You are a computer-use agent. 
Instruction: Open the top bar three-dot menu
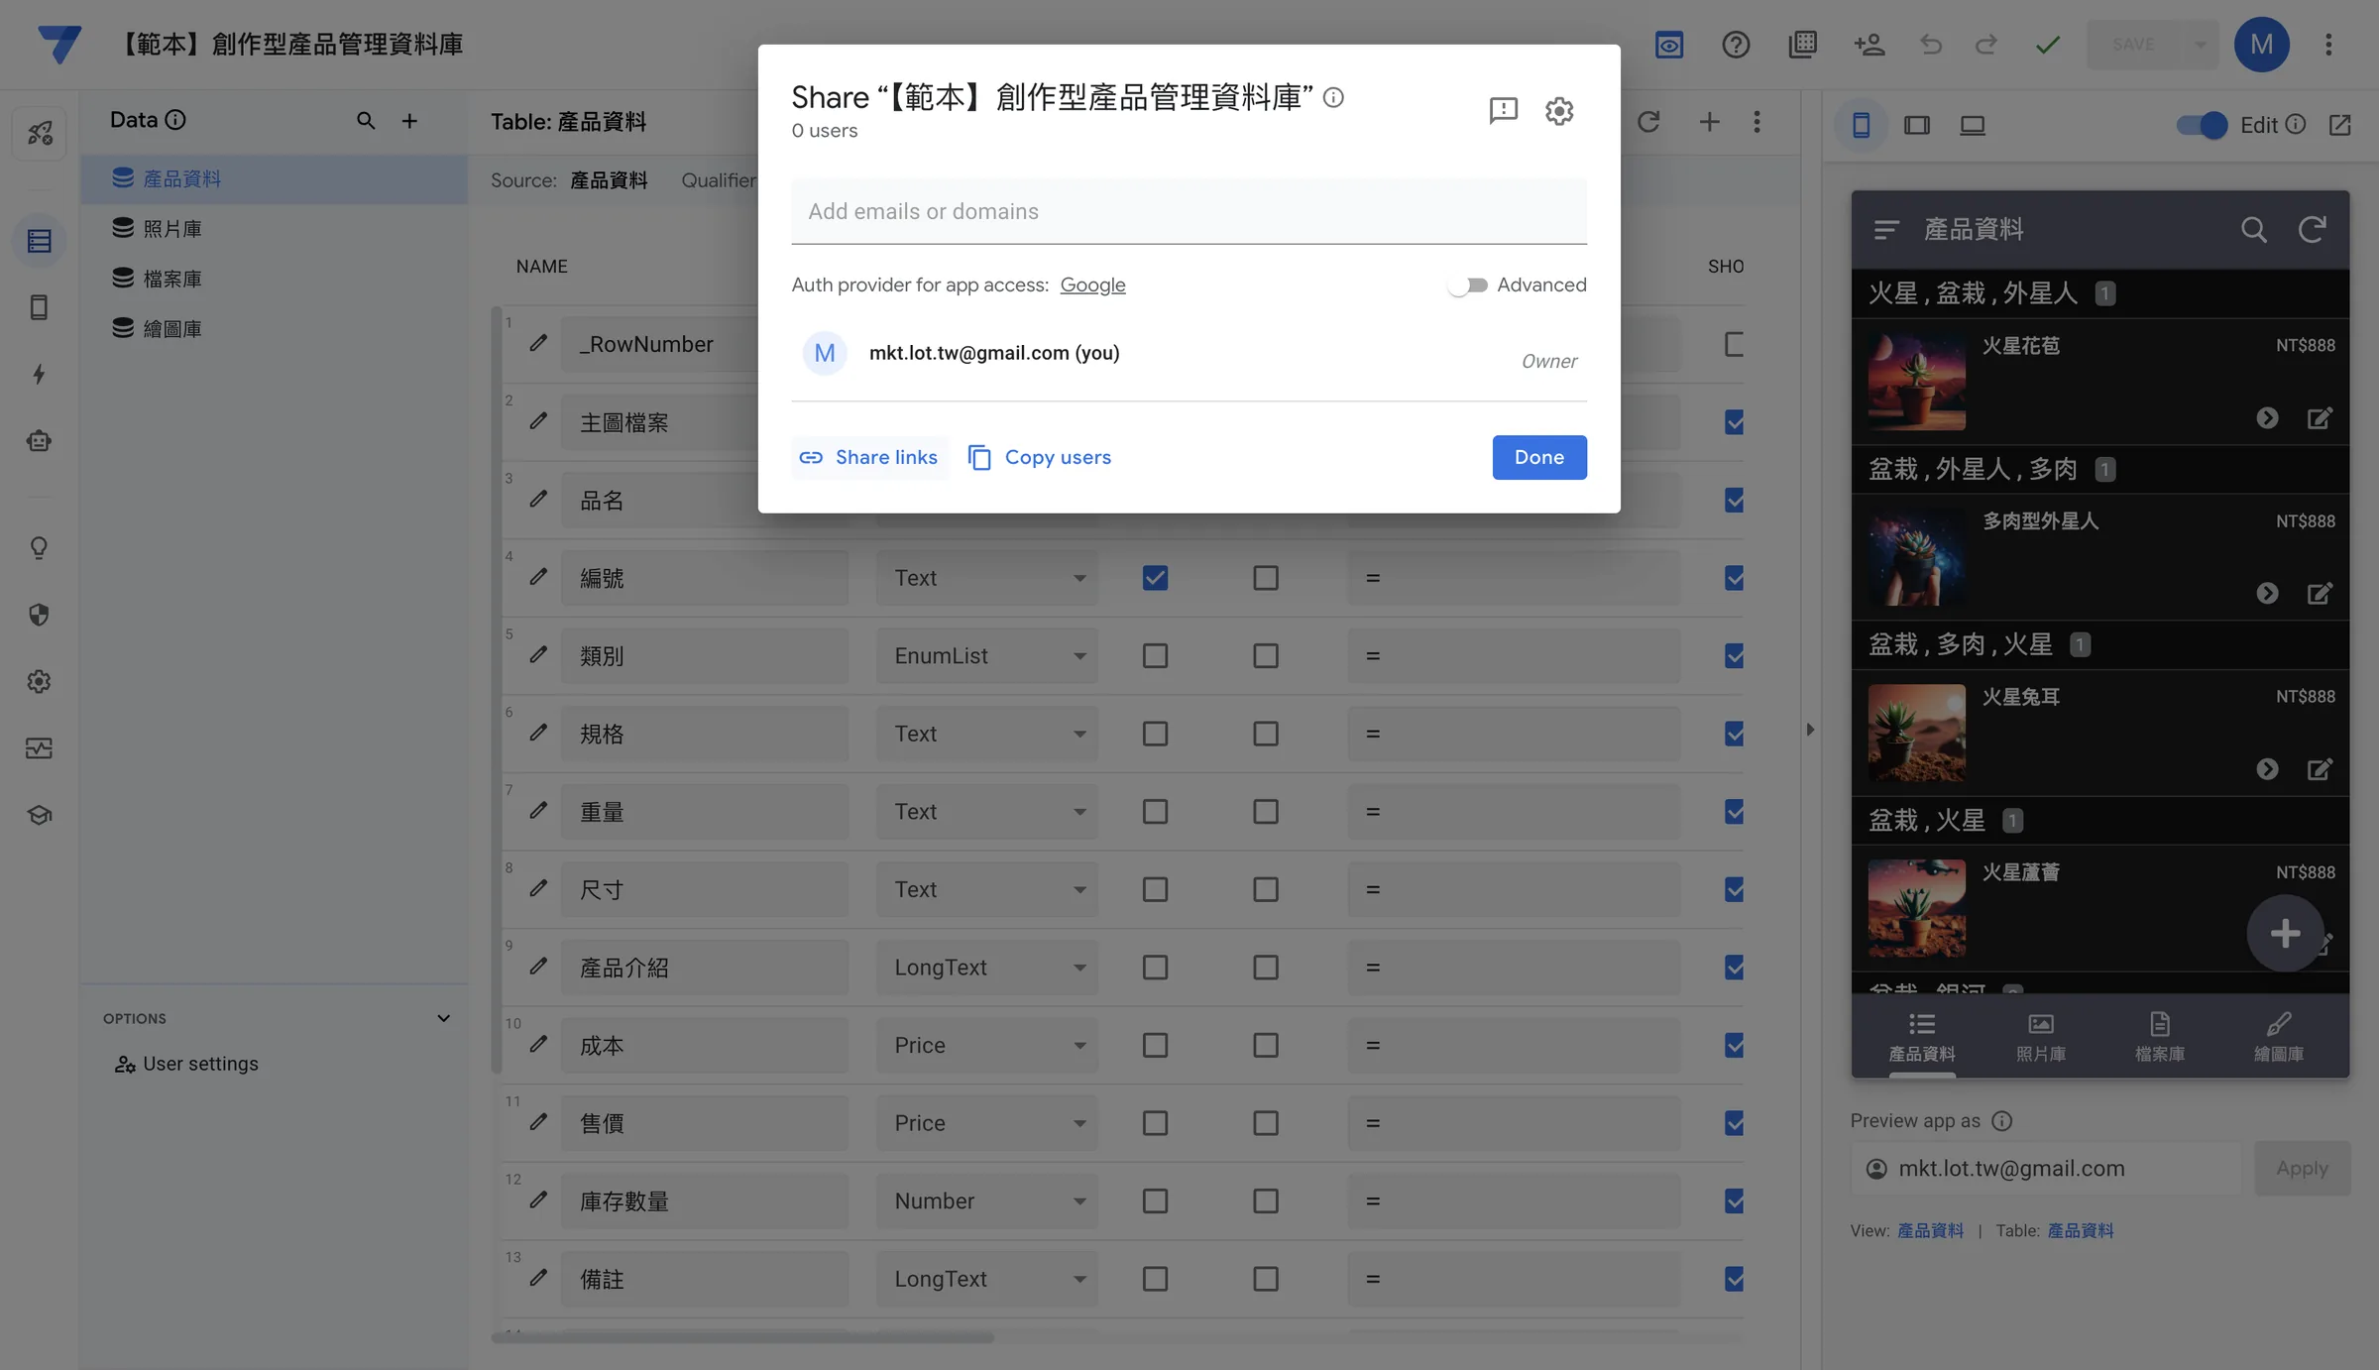tap(2329, 45)
